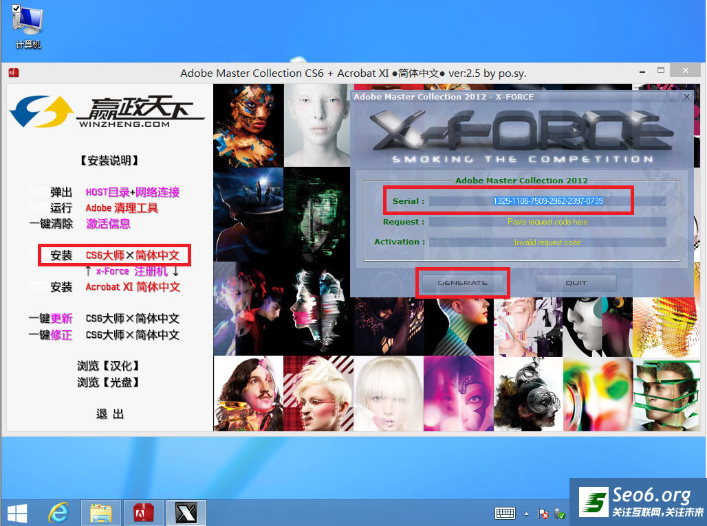This screenshot has width=707, height=526.
Task: Click the X-FORCE logo banner
Action: 522,136
